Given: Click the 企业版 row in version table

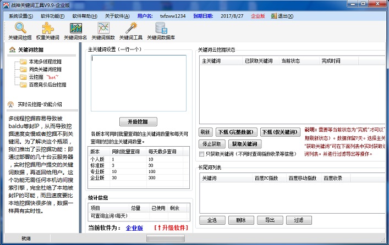Looking at the screenshot, I should click(x=139, y=178).
